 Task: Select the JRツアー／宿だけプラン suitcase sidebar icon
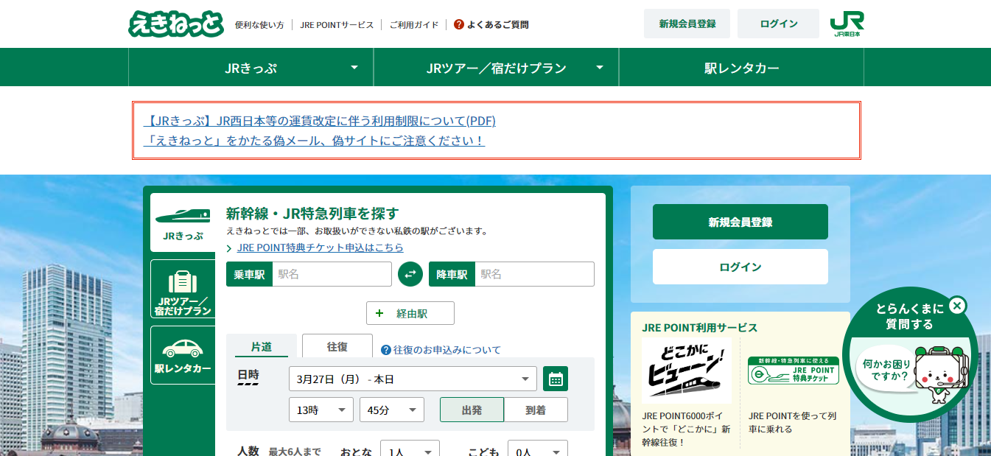pos(181,288)
